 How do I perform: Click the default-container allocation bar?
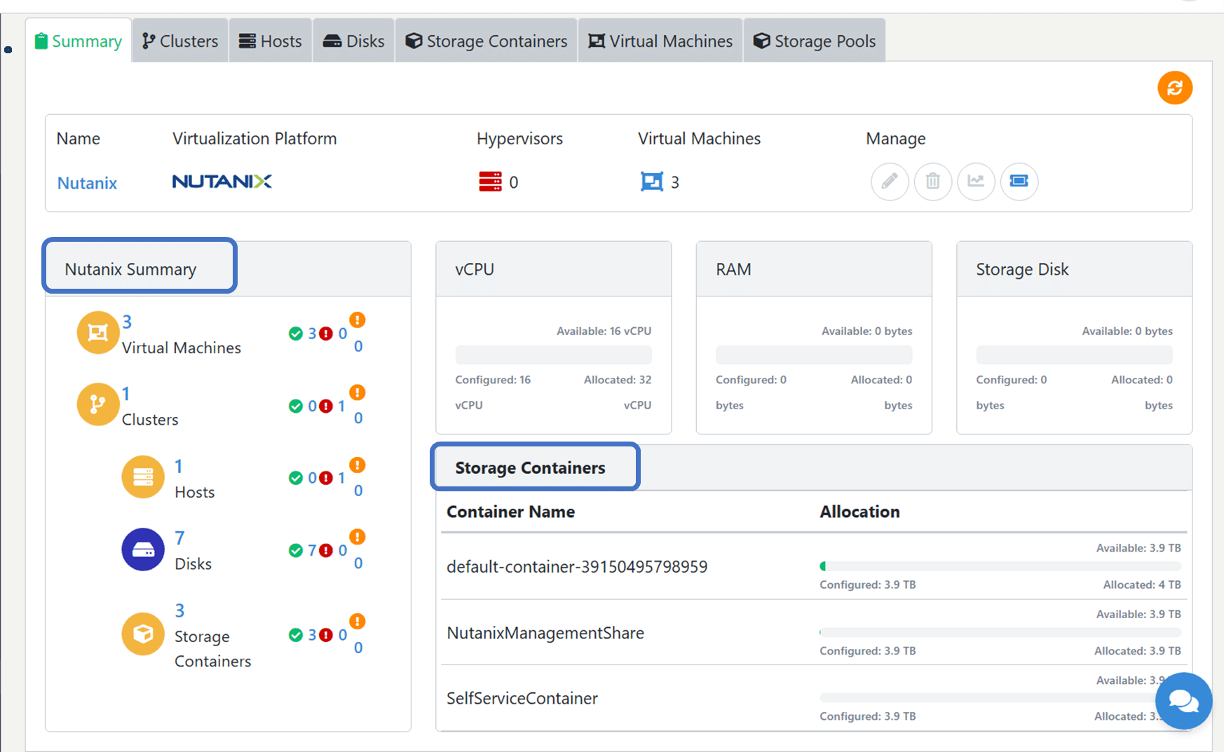tap(1000, 566)
